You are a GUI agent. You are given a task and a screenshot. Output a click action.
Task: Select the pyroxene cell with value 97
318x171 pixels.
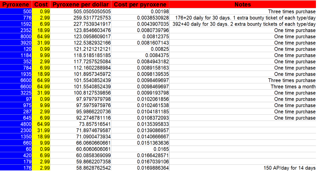point(16,99)
